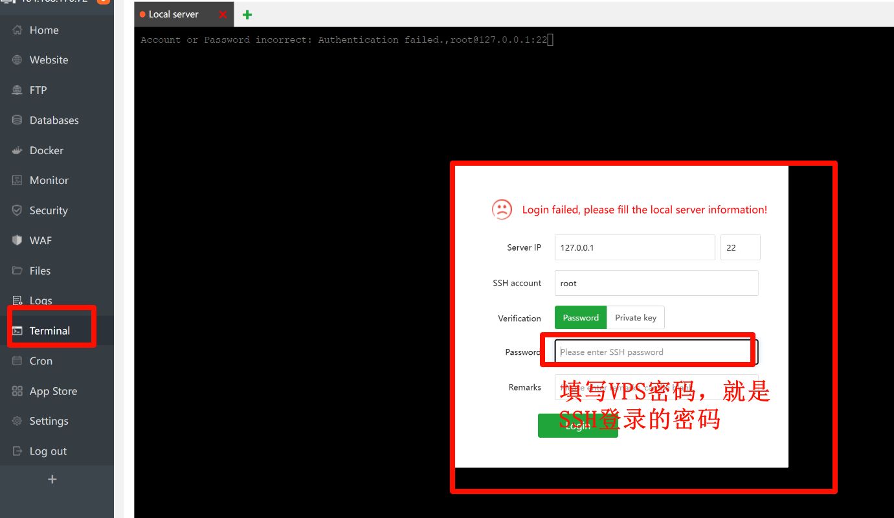
Task: Click the Login failed error message text
Action: pyautogui.click(x=645, y=210)
